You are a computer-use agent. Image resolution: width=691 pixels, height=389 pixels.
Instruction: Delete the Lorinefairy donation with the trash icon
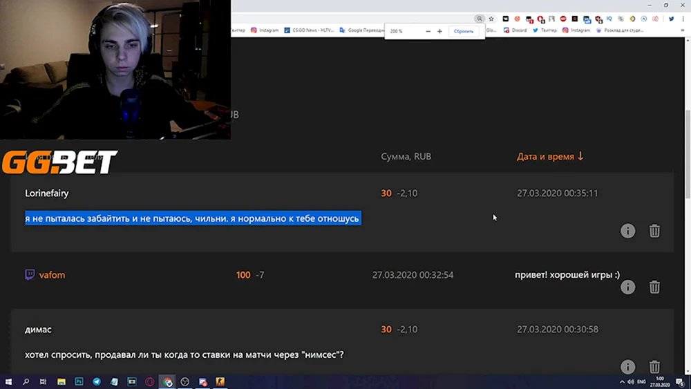(654, 231)
